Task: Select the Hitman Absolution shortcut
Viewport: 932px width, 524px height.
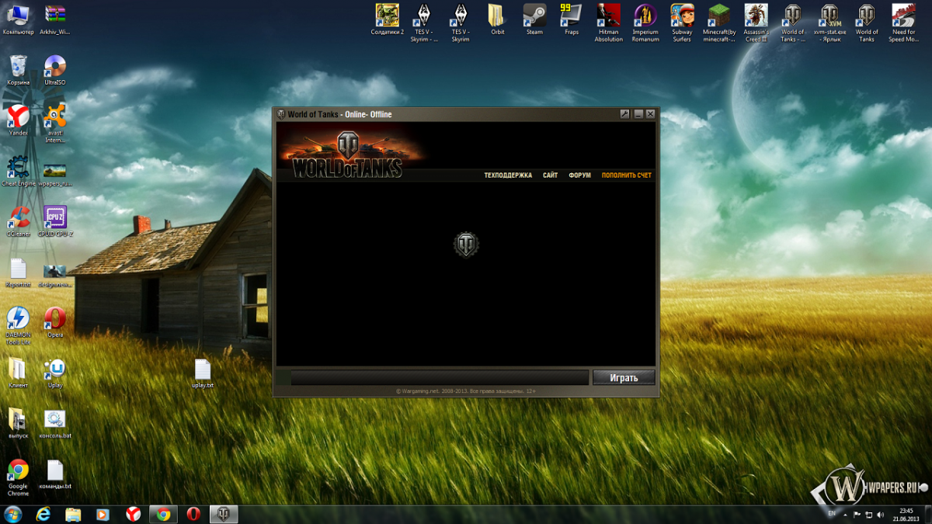Action: click(608, 23)
